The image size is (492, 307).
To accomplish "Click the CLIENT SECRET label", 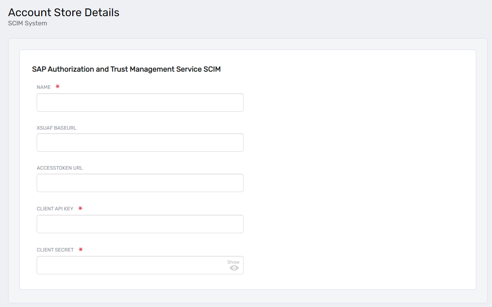I will click(x=55, y=250).
